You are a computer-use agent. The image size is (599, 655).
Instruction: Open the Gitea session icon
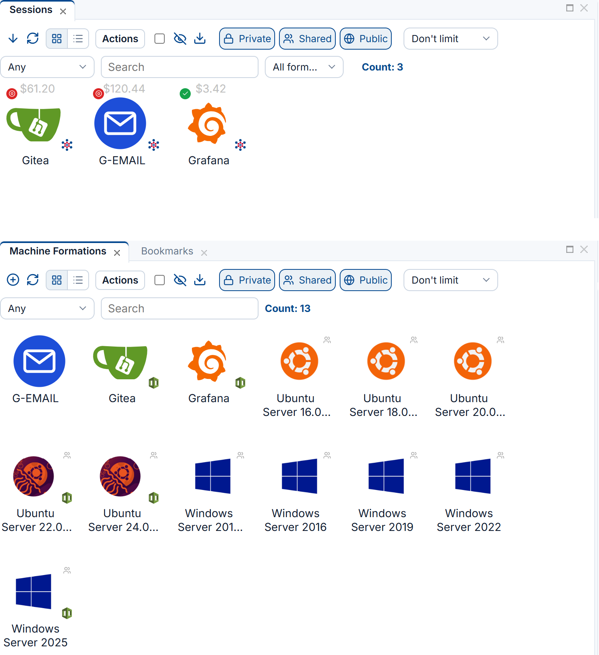tap(34, 124)
